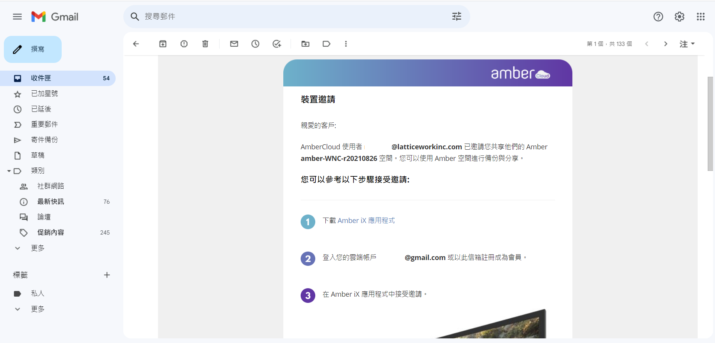The image size is (715, 343).
Task: Collapse the 類別 categories section
Action: pos(9,171)
